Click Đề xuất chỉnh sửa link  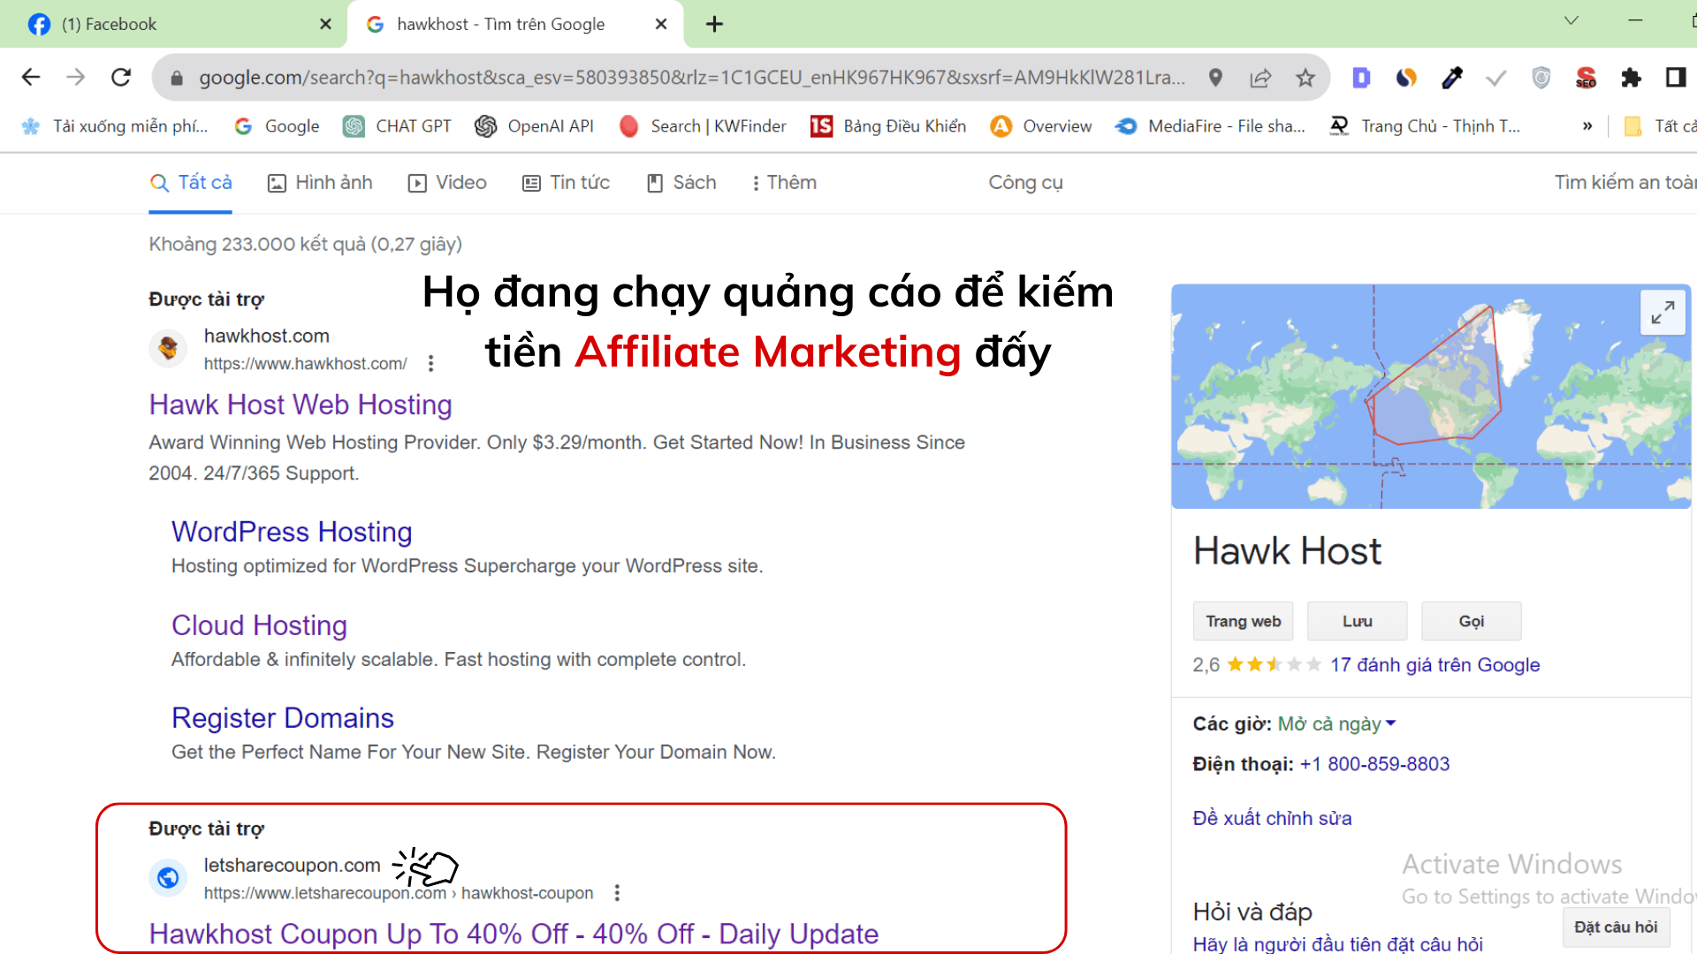(1272, 819)
